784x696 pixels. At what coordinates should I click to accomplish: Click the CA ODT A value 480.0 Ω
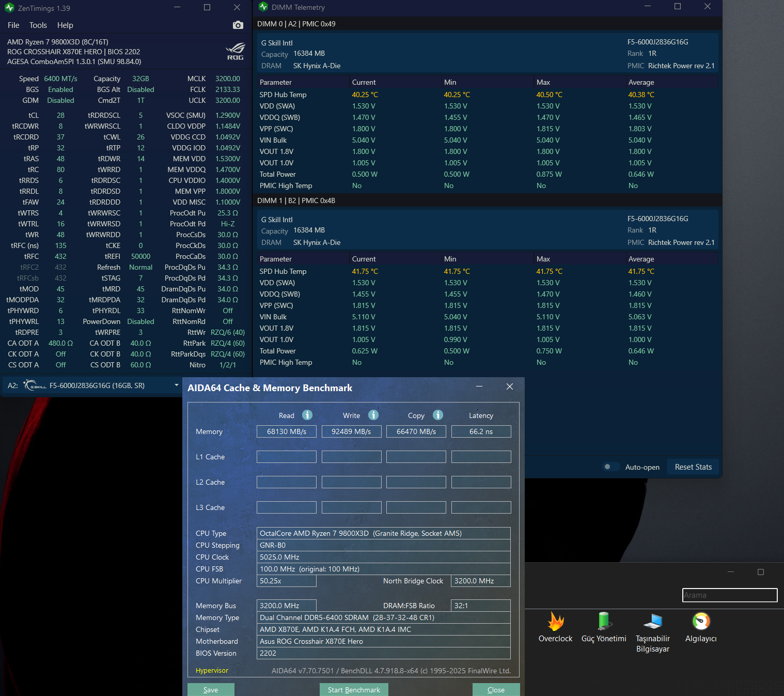click(60, 343)
